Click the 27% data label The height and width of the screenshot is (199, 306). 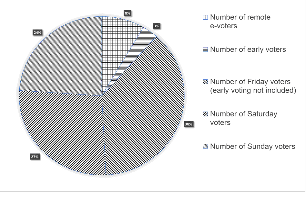coord(35,157)
